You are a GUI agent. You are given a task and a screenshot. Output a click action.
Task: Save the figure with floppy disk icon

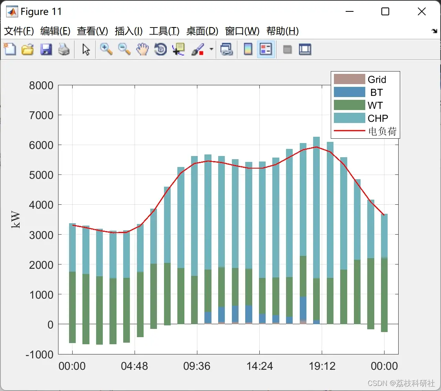pyautogui.click(x=46, y=49)
